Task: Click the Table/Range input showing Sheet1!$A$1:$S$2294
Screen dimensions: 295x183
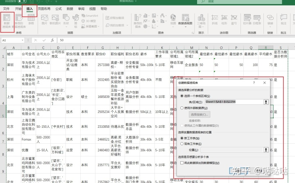Action: (x=234, y=102)
